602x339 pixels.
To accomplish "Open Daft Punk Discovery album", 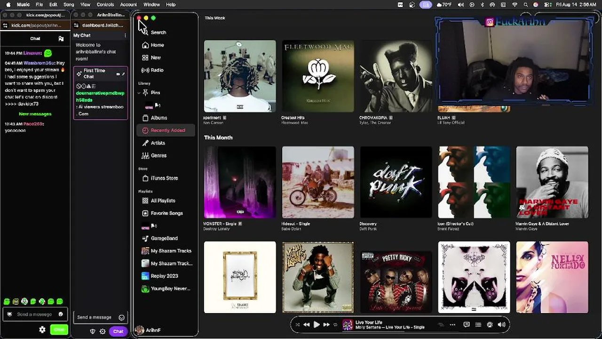I will pyautogui.click(x=396, y=182).
